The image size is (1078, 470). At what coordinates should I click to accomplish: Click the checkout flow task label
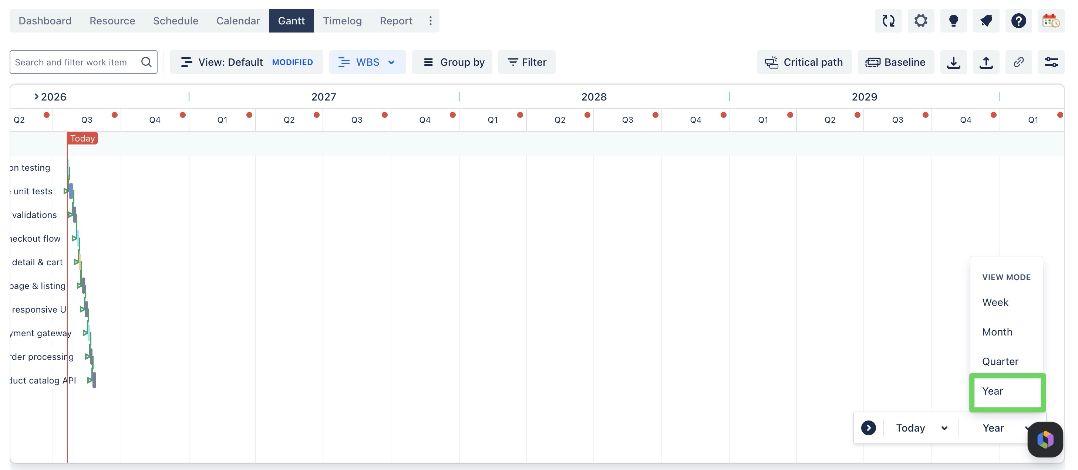point(36,238)
